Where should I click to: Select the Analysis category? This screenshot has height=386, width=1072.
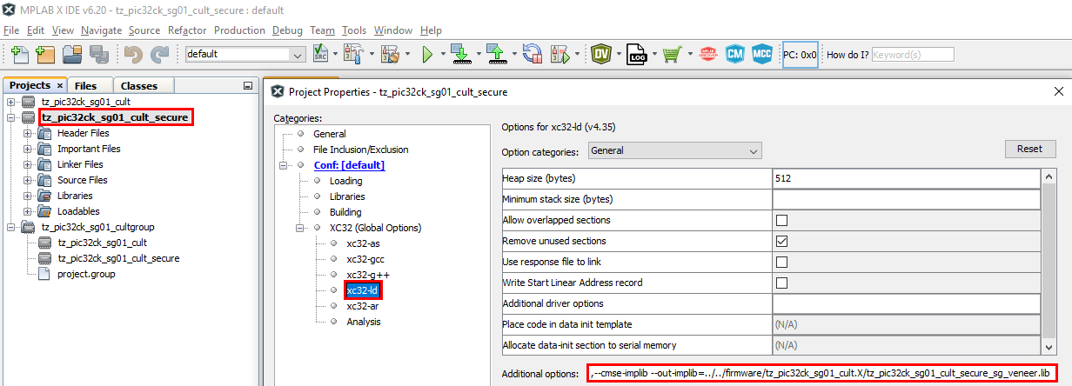coord(364,322)
